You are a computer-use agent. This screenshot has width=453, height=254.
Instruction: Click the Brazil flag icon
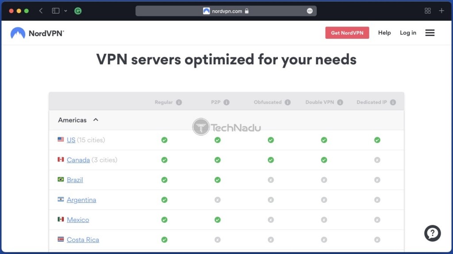(x=61, y=179)
